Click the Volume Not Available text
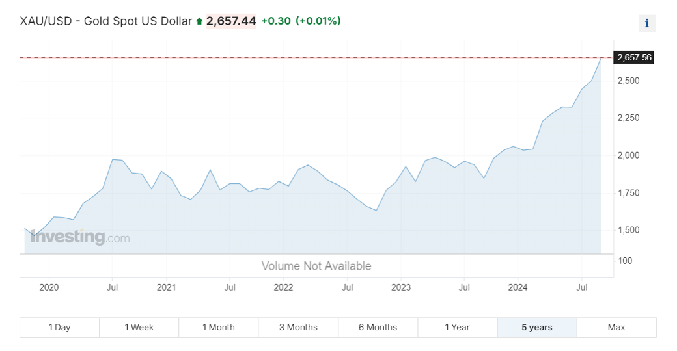The image size is (677, 351). (x=316, y=266)
